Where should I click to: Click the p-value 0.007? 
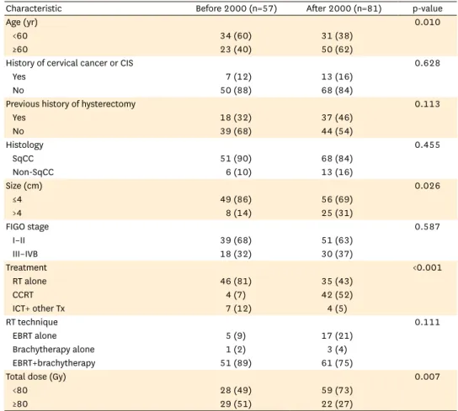click(428, 377)
